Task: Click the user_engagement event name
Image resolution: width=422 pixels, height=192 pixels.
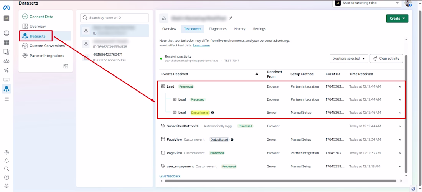Action: click(x=180, y=166)
